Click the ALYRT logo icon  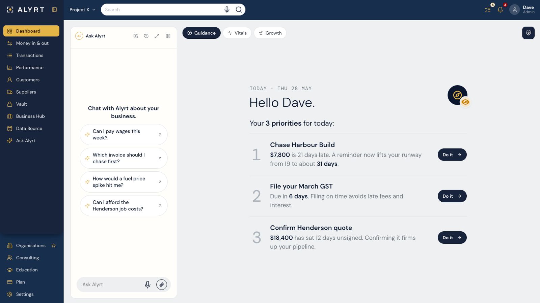(10, 10)
